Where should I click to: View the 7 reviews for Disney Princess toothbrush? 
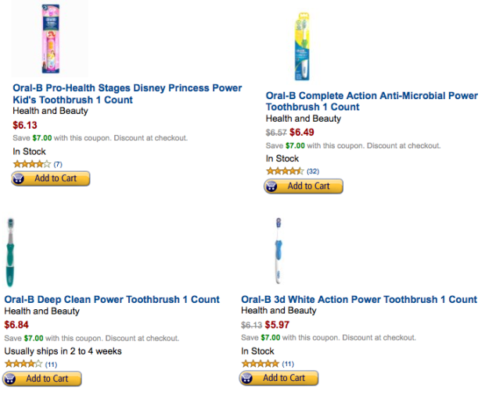58,164
